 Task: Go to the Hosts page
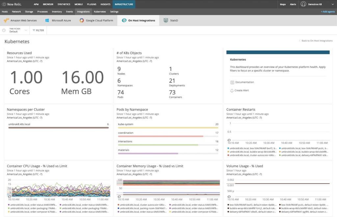click(x=5, y=12)
